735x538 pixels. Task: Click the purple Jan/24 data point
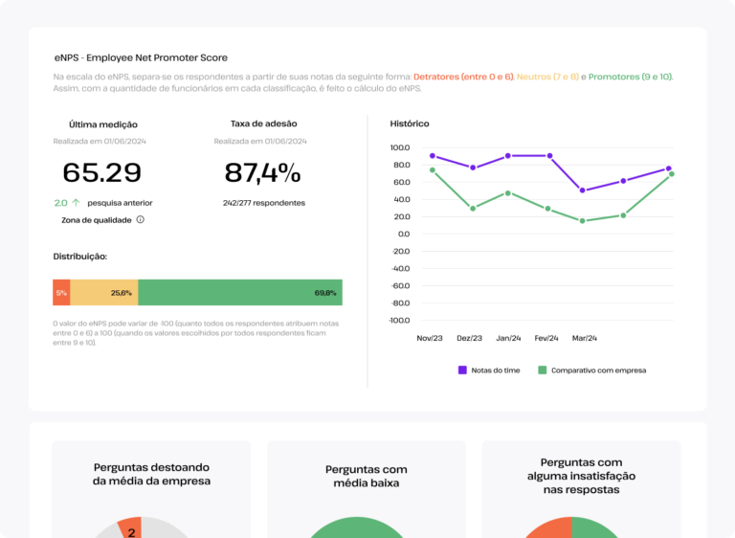[x=508, y=156]
